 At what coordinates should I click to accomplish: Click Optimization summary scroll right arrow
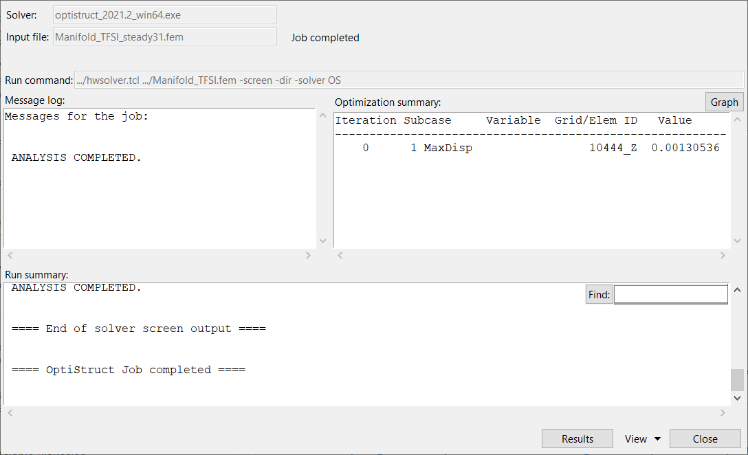pyautogui.click(x=723, y=256)
